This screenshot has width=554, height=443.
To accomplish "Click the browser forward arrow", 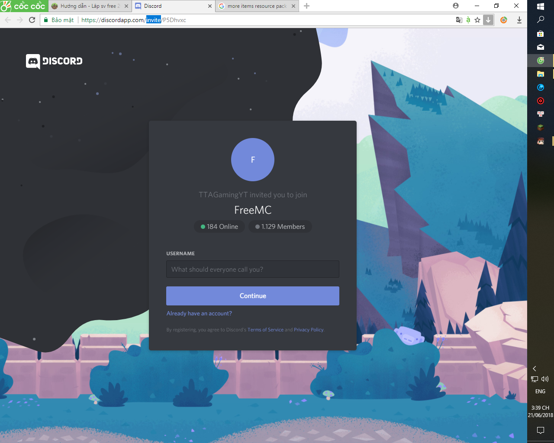I will coord(20,20).
